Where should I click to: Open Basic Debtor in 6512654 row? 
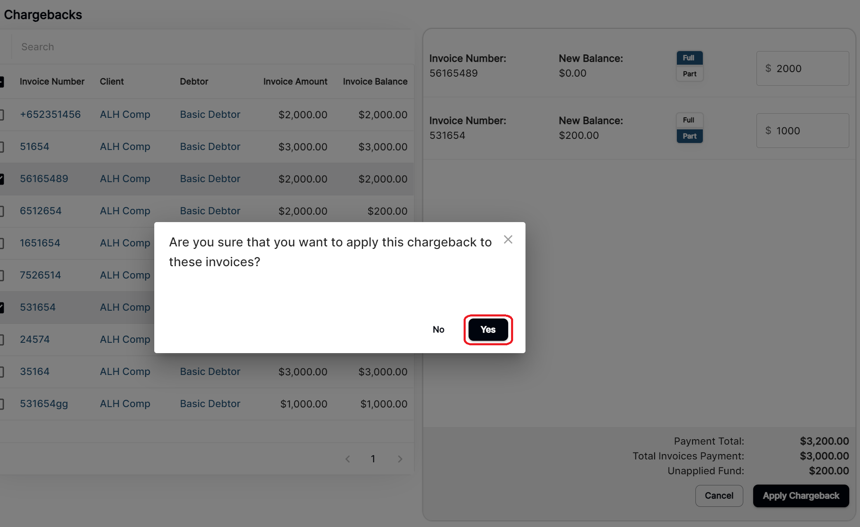(210, 211)
